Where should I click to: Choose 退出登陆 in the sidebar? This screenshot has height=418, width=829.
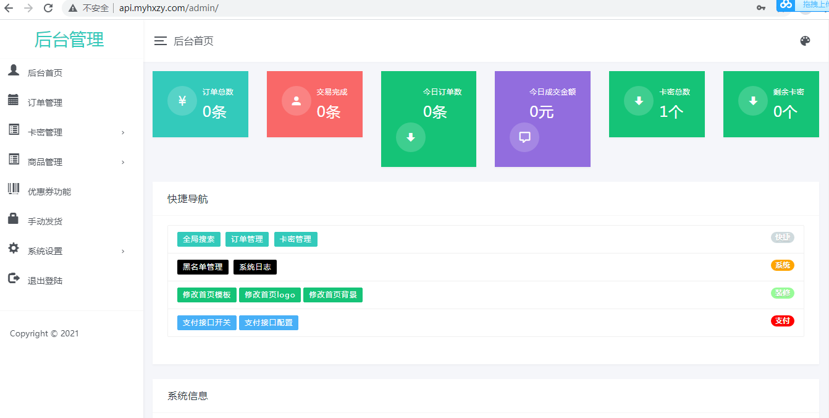tap(45, 281)
